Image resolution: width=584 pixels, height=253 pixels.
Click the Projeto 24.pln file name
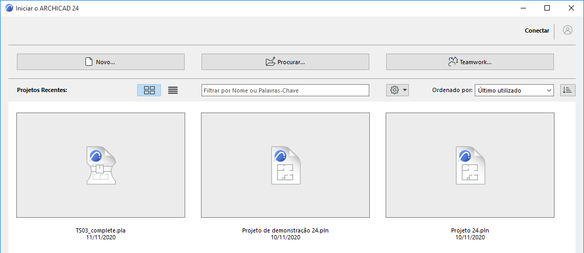point(470,231)
